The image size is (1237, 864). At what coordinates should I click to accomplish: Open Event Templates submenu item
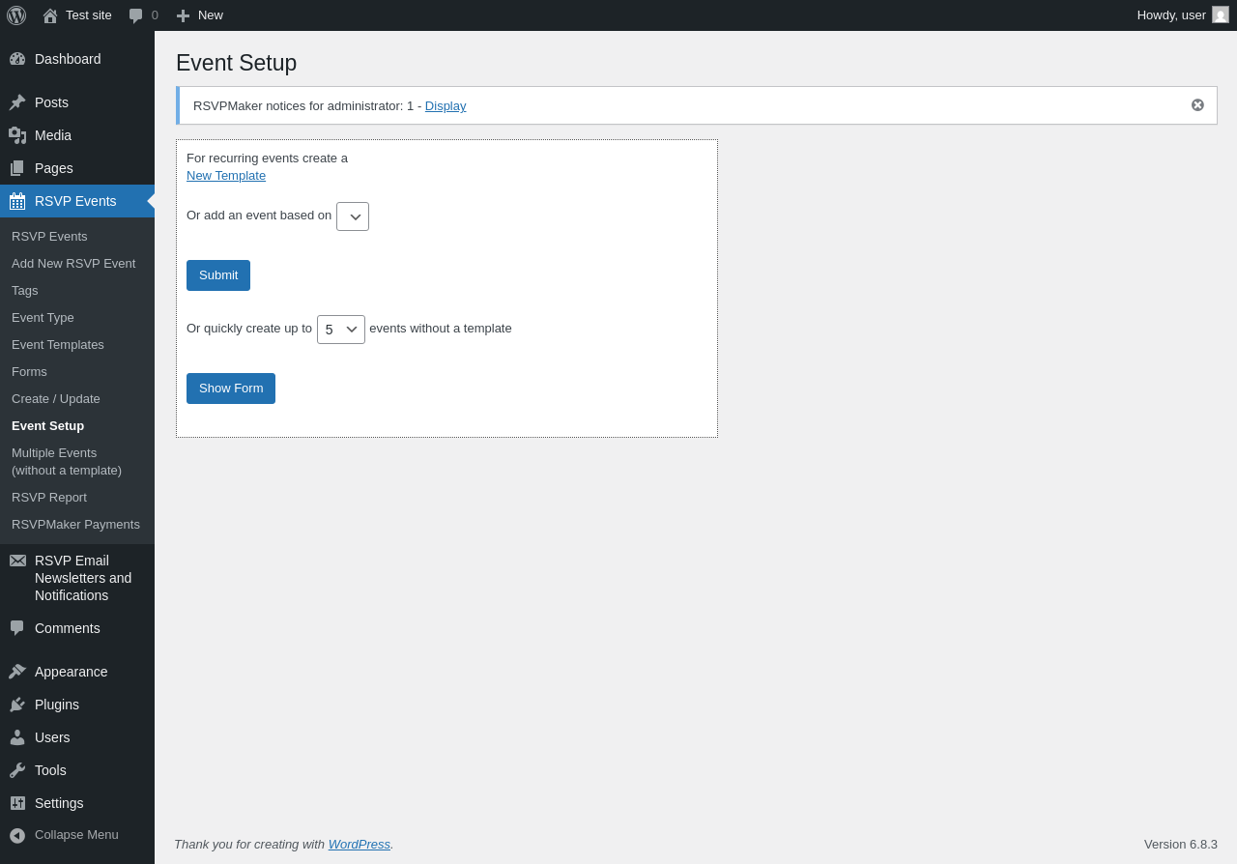click(x=58, y=345)
